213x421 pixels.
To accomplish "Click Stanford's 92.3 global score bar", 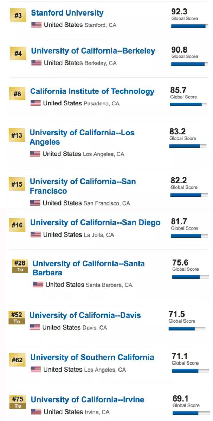I will [189, 26].
